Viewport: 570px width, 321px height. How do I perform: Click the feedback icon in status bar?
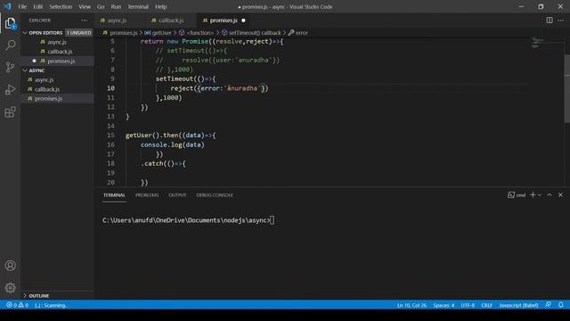pos(549,305)
